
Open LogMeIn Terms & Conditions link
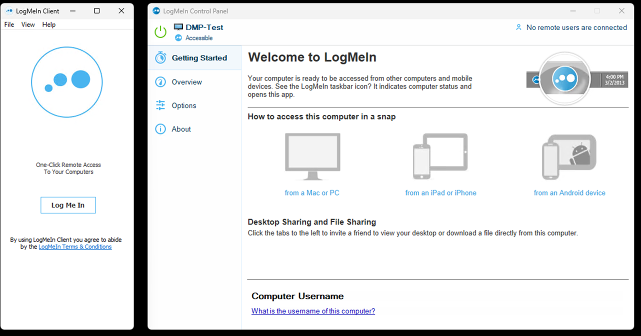pos(75,246)
